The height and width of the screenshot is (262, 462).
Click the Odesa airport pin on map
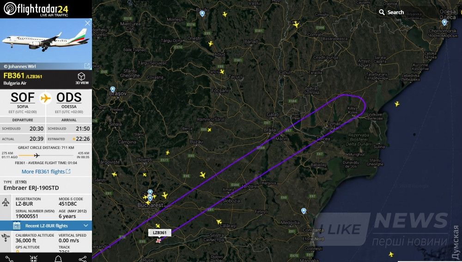444,22
